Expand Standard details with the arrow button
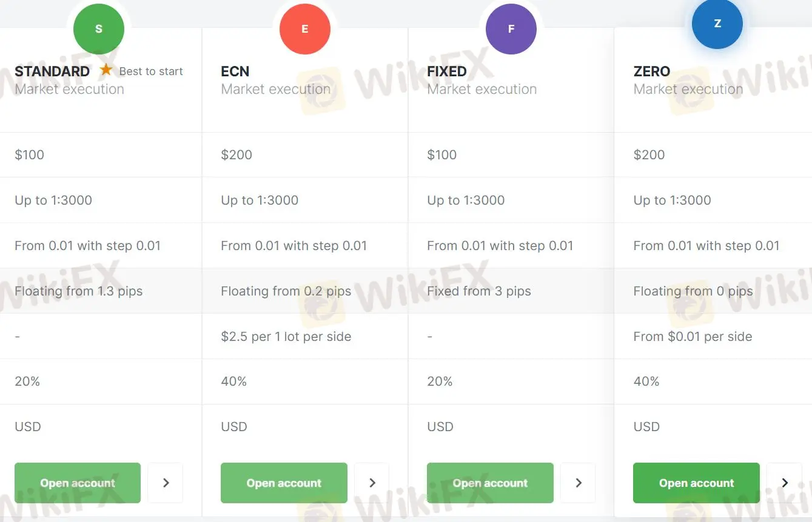The width and height of the screenshot is (812, 522). click(166, 483)
